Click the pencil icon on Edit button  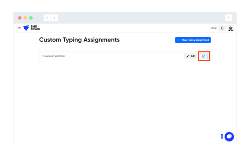point(188,56)
